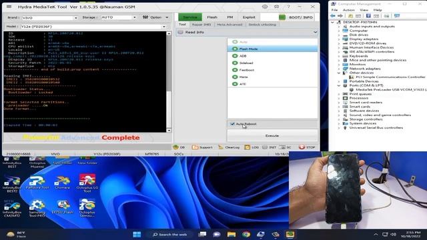This screenshot has width=427, height=240.
Task: Open Chrome from the taskbar
Action: (x=246, y=234)
